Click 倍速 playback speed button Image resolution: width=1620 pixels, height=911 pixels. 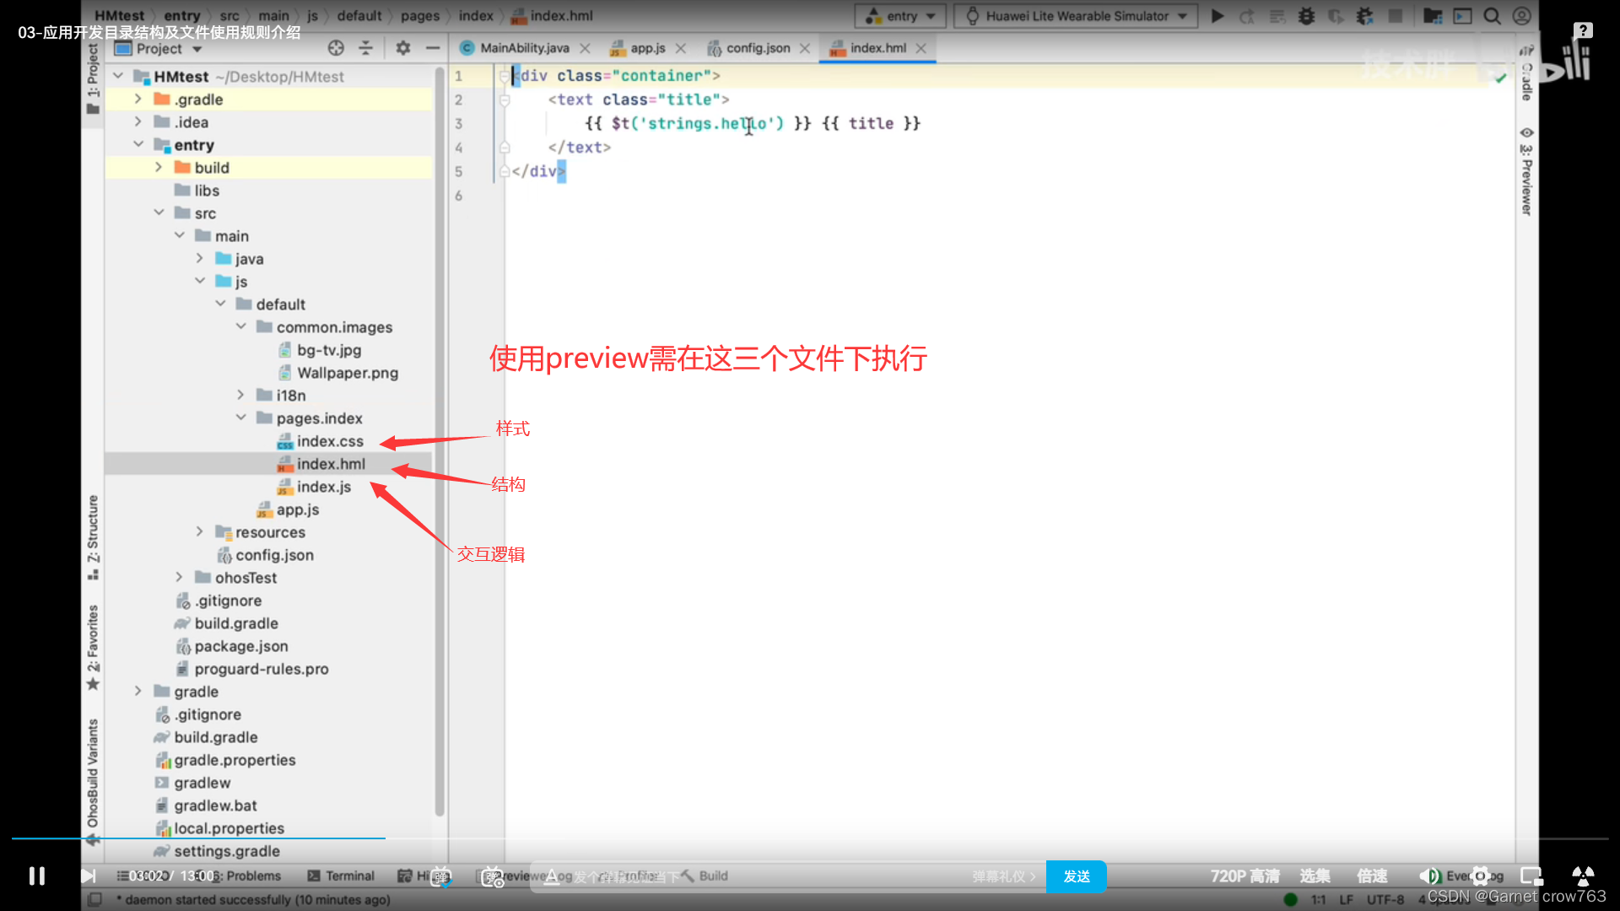(x=1372, y=876)
